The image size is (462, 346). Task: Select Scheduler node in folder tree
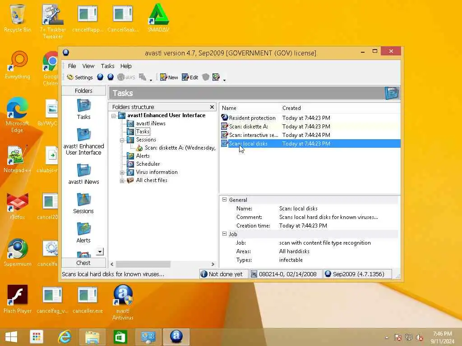click(148, 164)
